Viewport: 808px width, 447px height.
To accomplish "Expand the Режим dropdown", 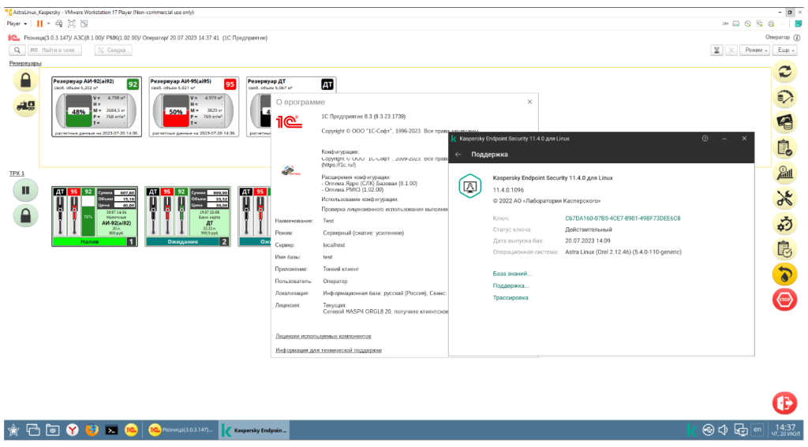I will tap(756, 50).
